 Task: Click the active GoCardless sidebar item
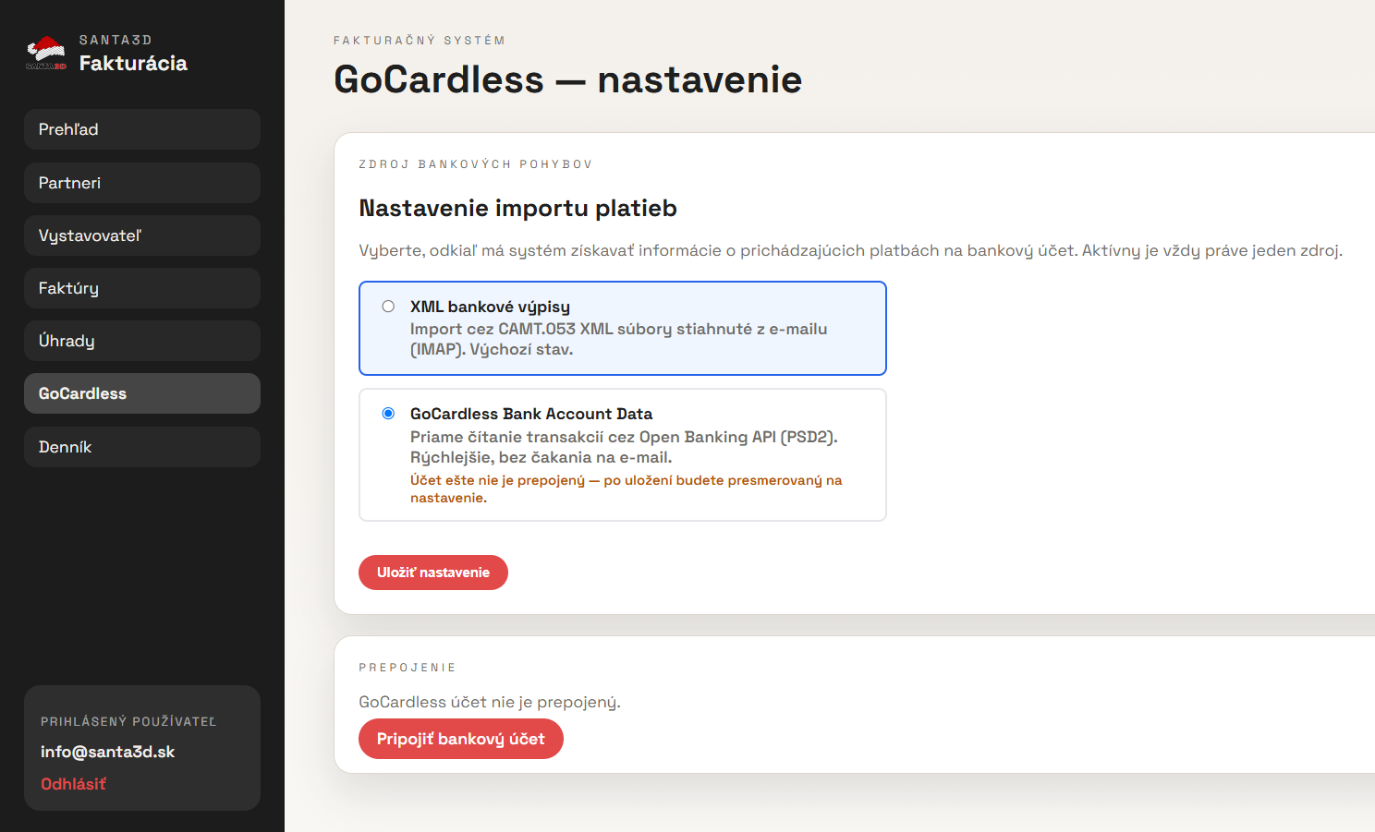[x=142, y=393]
